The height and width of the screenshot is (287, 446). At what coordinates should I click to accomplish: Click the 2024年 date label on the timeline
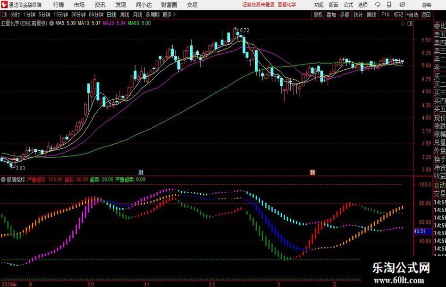pyautogui.click(x=9, y=284)
